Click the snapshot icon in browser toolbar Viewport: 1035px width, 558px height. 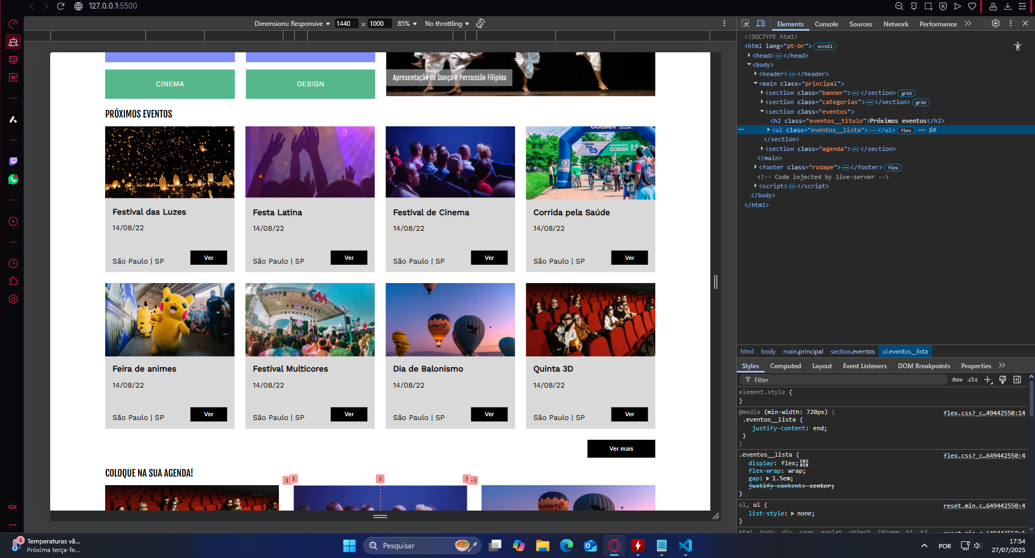pyautogui.click(x=928, y=6)
